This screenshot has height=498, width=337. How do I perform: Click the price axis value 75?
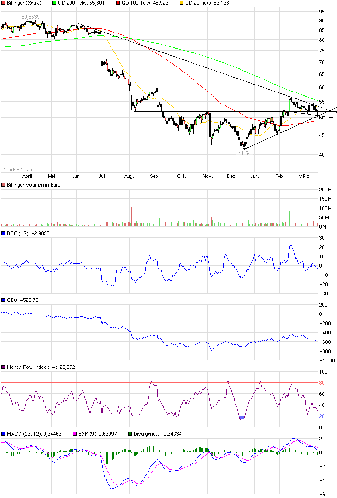coord(322,51)
